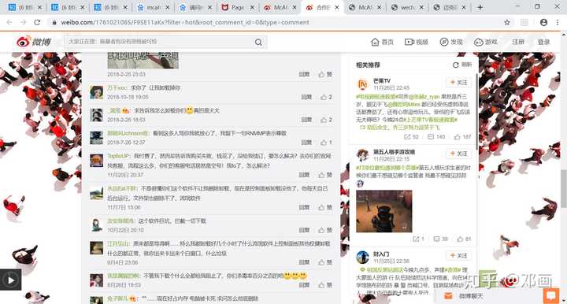
Task: Click the Weibo logo
Action: click(x=34, y=42)
